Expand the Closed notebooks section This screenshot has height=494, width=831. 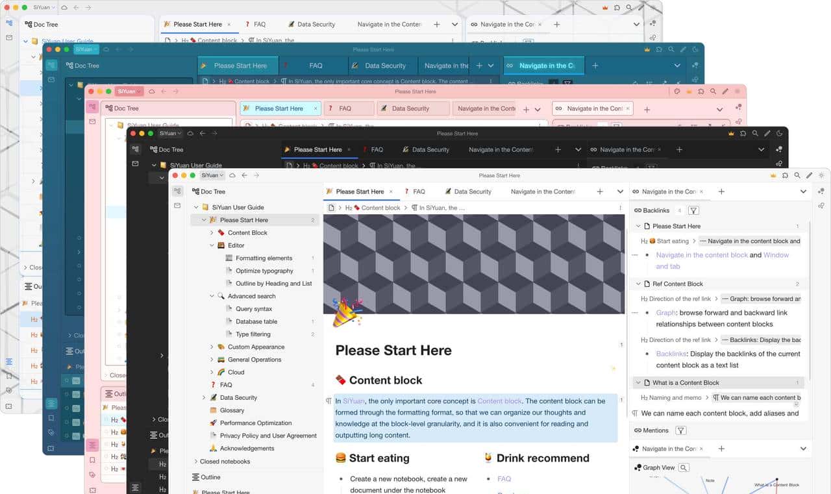[x=196, y=462]
